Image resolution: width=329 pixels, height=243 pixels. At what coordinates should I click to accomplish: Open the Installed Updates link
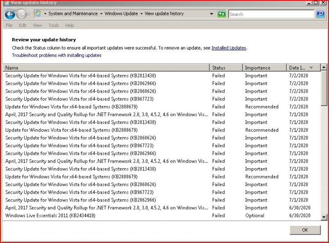pos(229,48)
